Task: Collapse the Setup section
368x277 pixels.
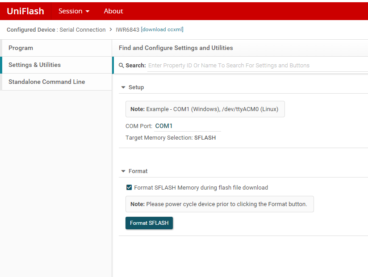Action: (x=123, y=87)
